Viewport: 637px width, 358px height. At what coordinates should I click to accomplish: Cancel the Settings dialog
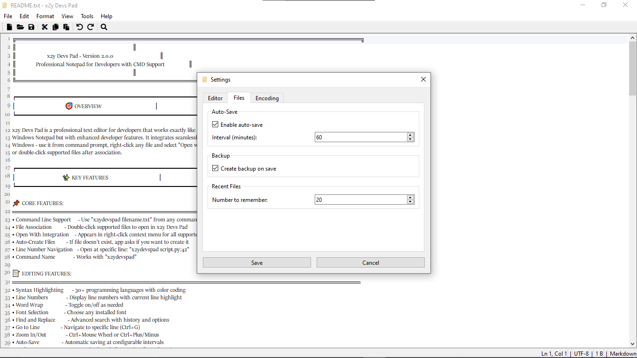click(x=371, y=262)
